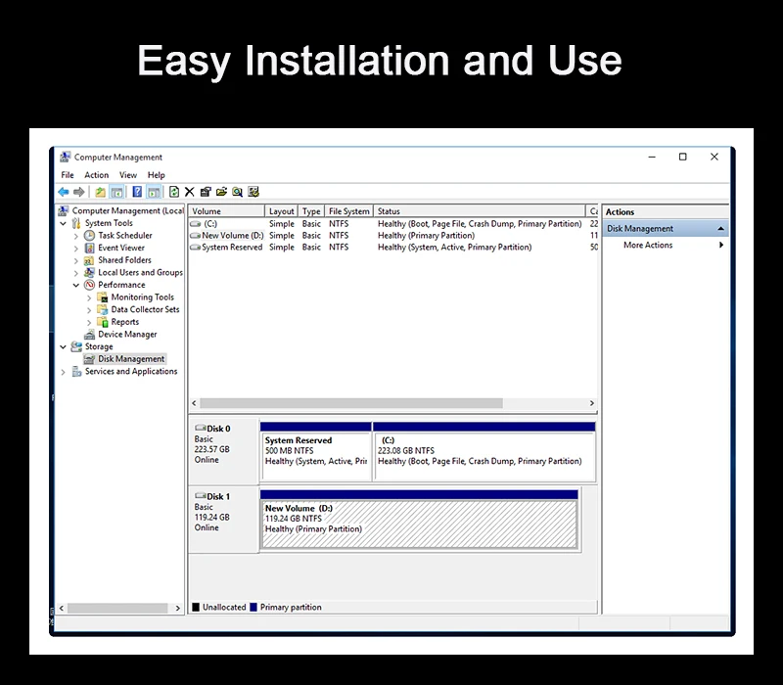Open the More Actions submenu arrow

pos(721,245)
